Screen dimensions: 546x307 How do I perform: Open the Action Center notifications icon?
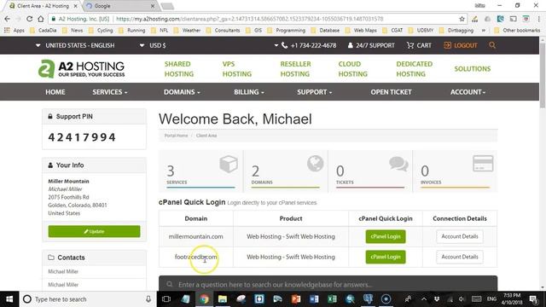(533, 299)
